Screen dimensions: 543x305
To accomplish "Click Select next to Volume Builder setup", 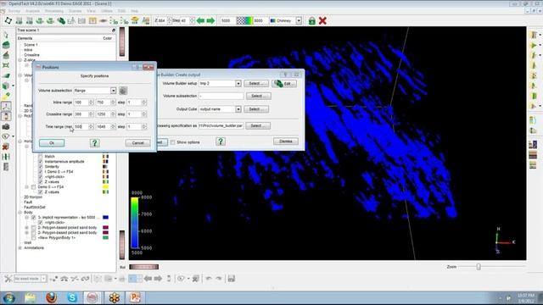I will click(x=256, y=83).
